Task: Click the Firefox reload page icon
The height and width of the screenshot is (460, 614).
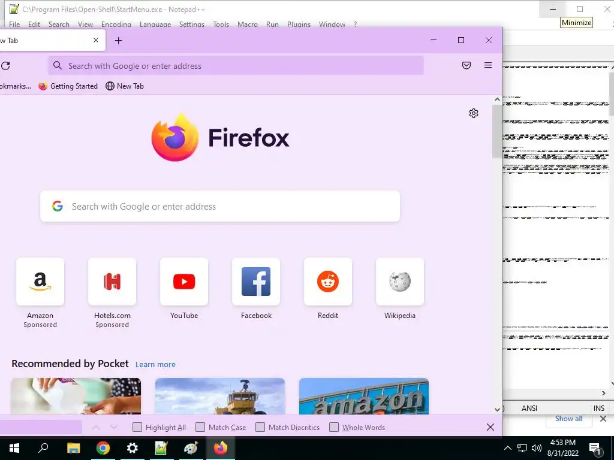Action: 5,66
